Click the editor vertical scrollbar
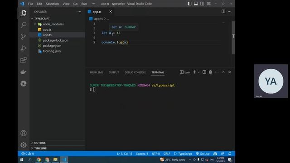Screen dimensions: 290x163 233,38
